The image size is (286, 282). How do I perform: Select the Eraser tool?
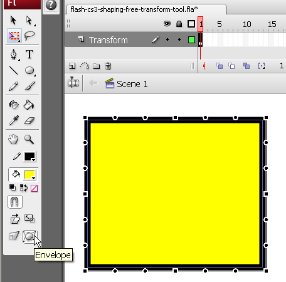[x=29, y=121]
